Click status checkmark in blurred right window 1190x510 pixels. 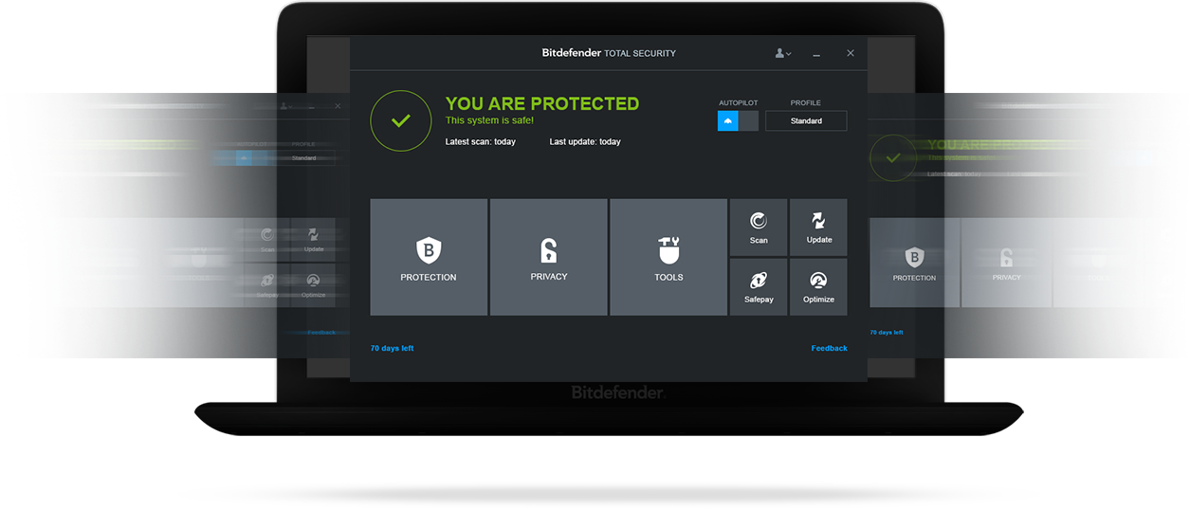(893, 158)
